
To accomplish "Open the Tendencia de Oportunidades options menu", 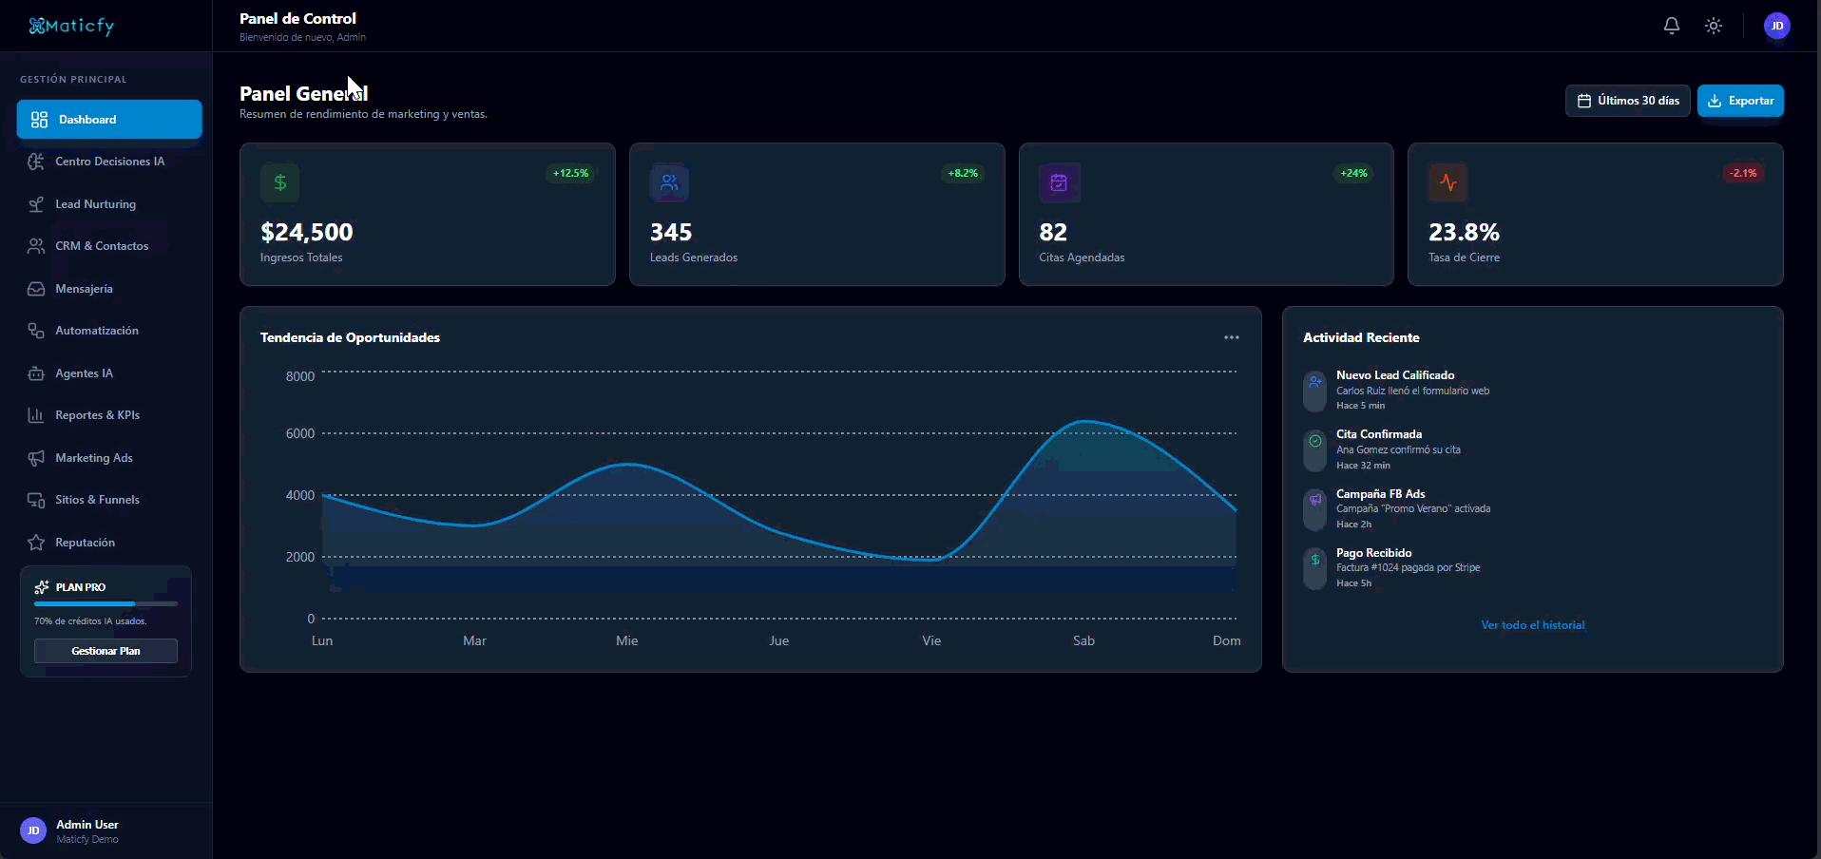I will click(1232, 337).
